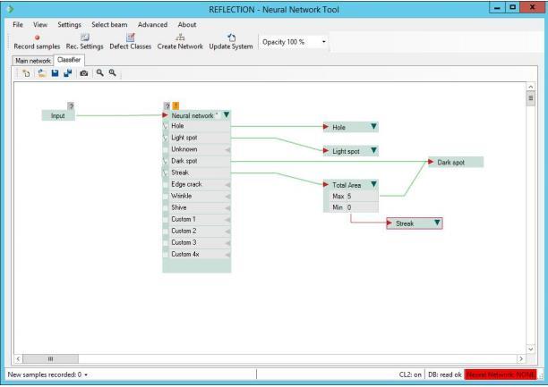The image size is (548, 387).
Task: Select the Input node
Action: [x=58, y=116]
